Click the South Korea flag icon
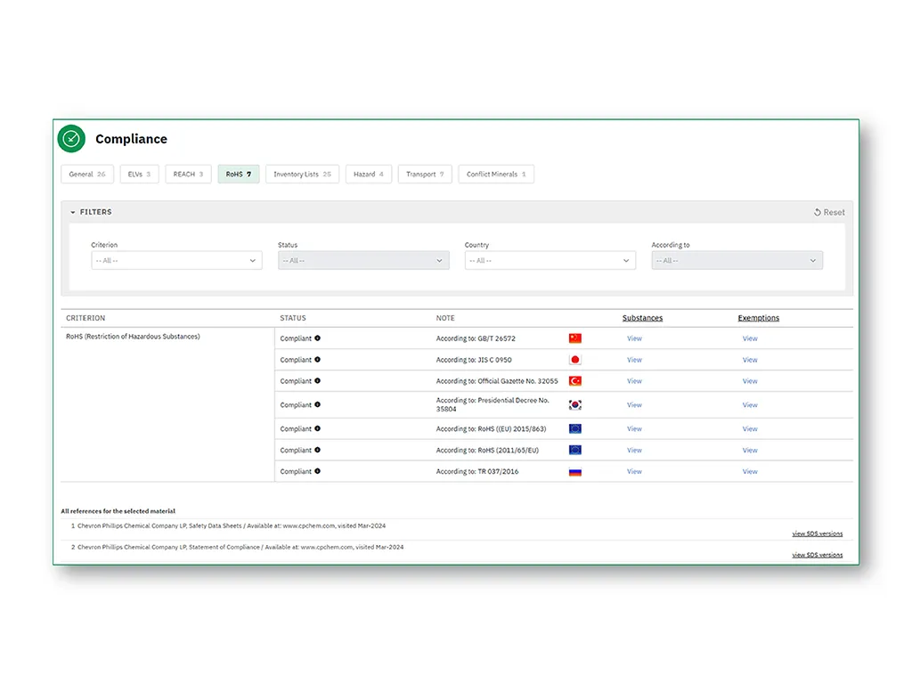 575,405
